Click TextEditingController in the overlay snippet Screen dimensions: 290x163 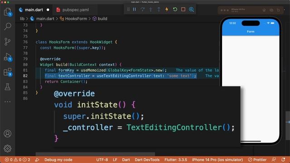tap(174, 128)
